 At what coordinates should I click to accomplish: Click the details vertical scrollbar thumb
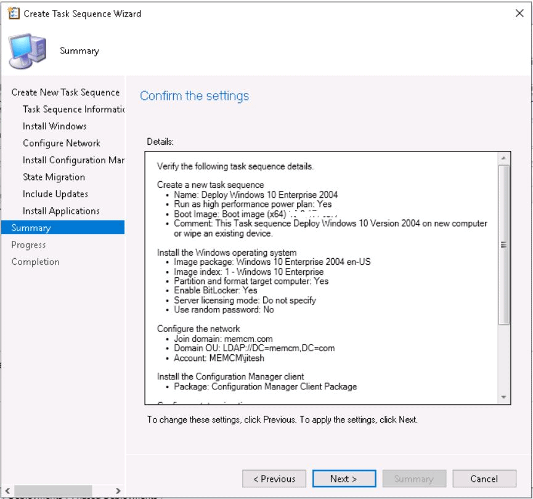[x=503, y=245]
